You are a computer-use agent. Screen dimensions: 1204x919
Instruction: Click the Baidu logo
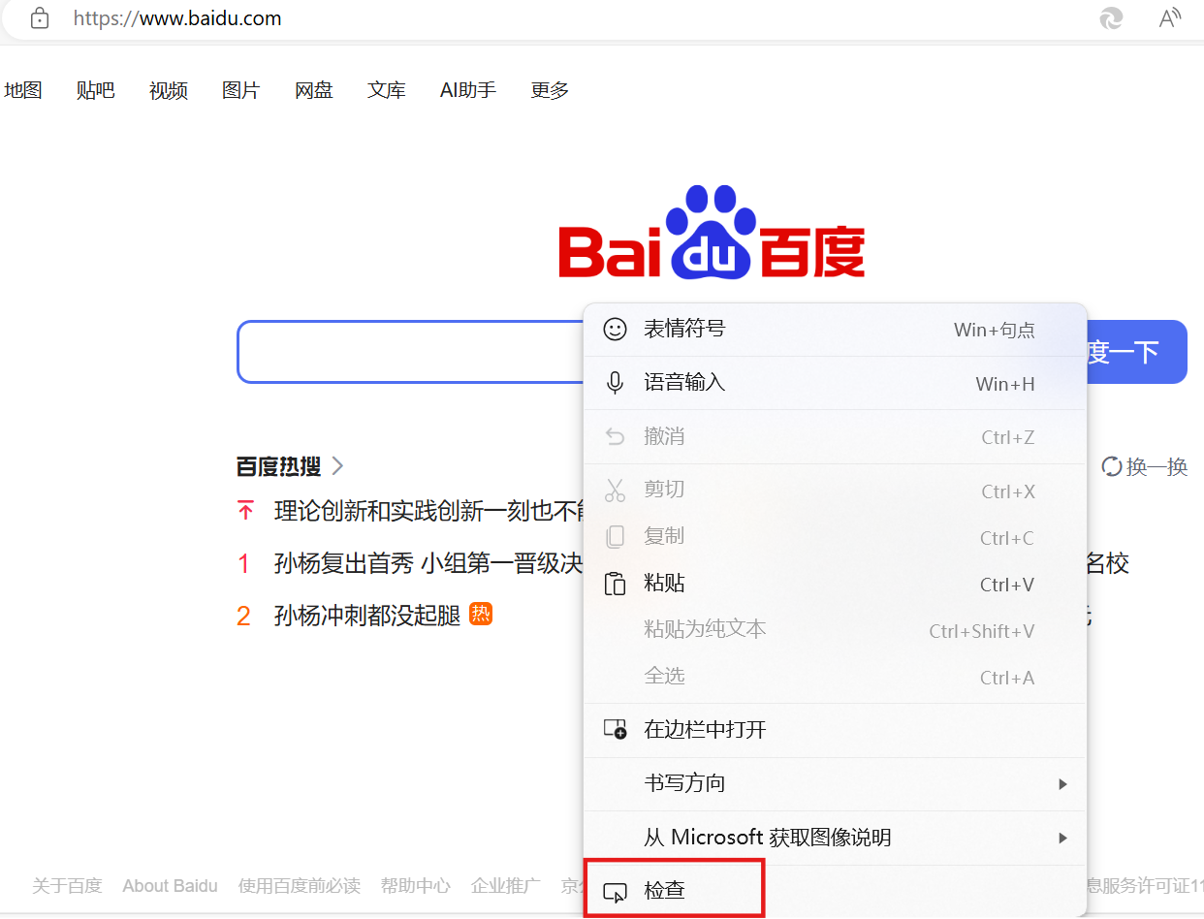pyautogui.click(x=712, y=231)
